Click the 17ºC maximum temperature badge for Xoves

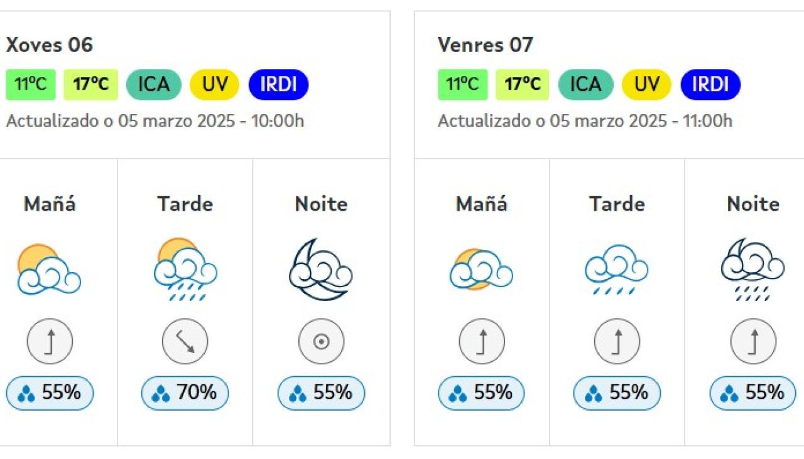click(91, 84)
